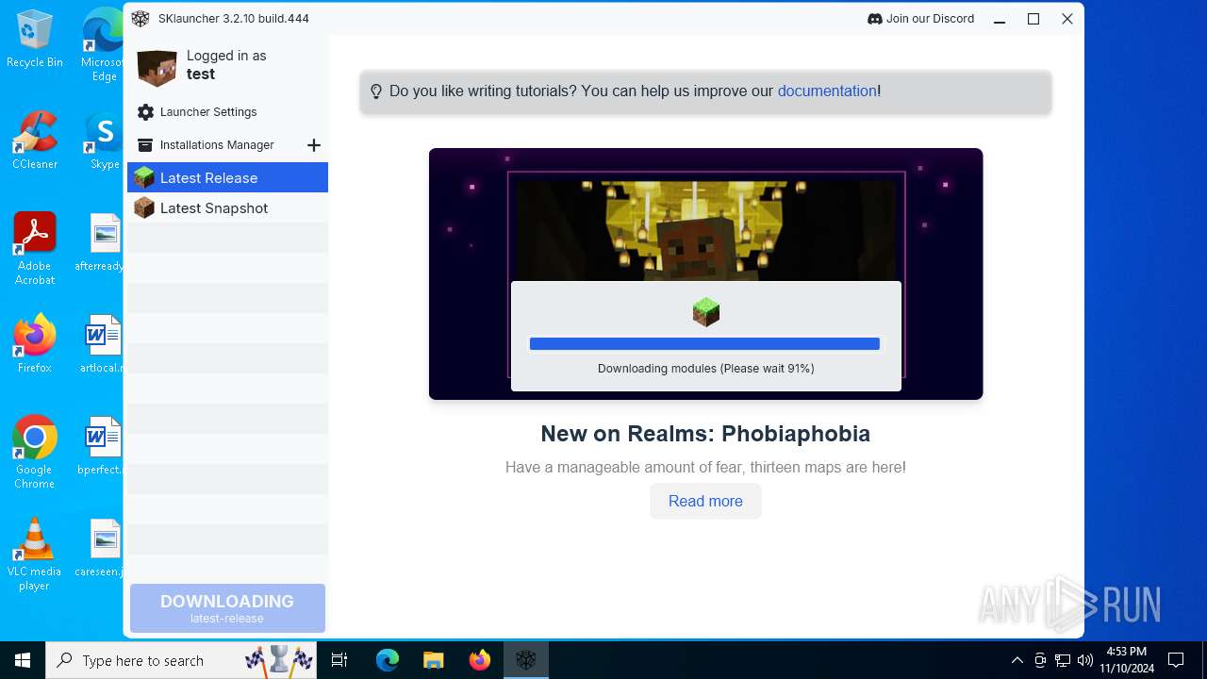Click the SKlauncher title bar logo
The height and width of the screenshot is (679, 1207).
coord(141,19)
